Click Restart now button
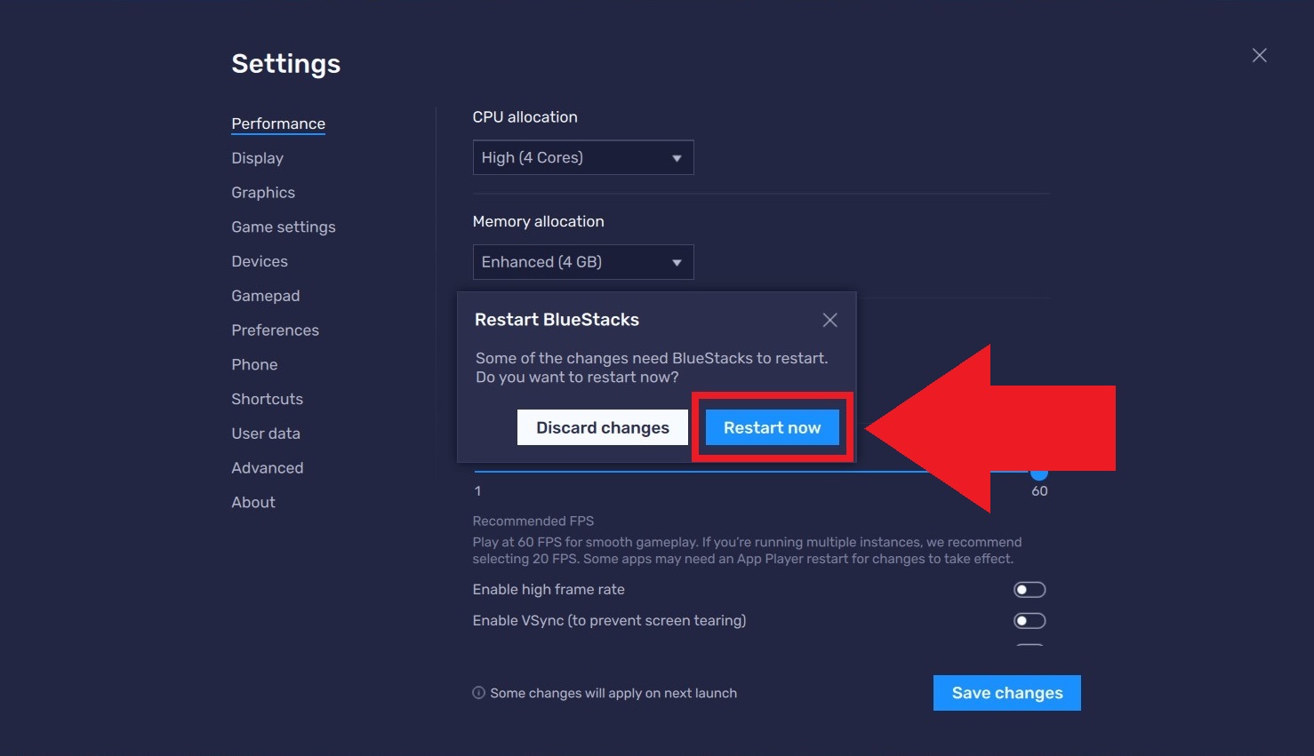1314x756 pixels. 772,427
